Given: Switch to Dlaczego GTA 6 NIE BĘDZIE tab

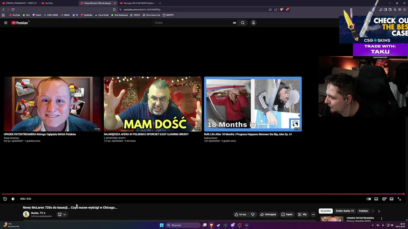Looking at the screenshot, I should coord(137,3).
